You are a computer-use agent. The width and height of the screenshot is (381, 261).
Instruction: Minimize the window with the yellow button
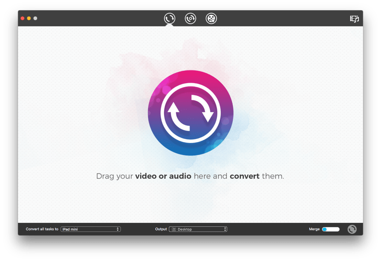click(x=29, y=18)
